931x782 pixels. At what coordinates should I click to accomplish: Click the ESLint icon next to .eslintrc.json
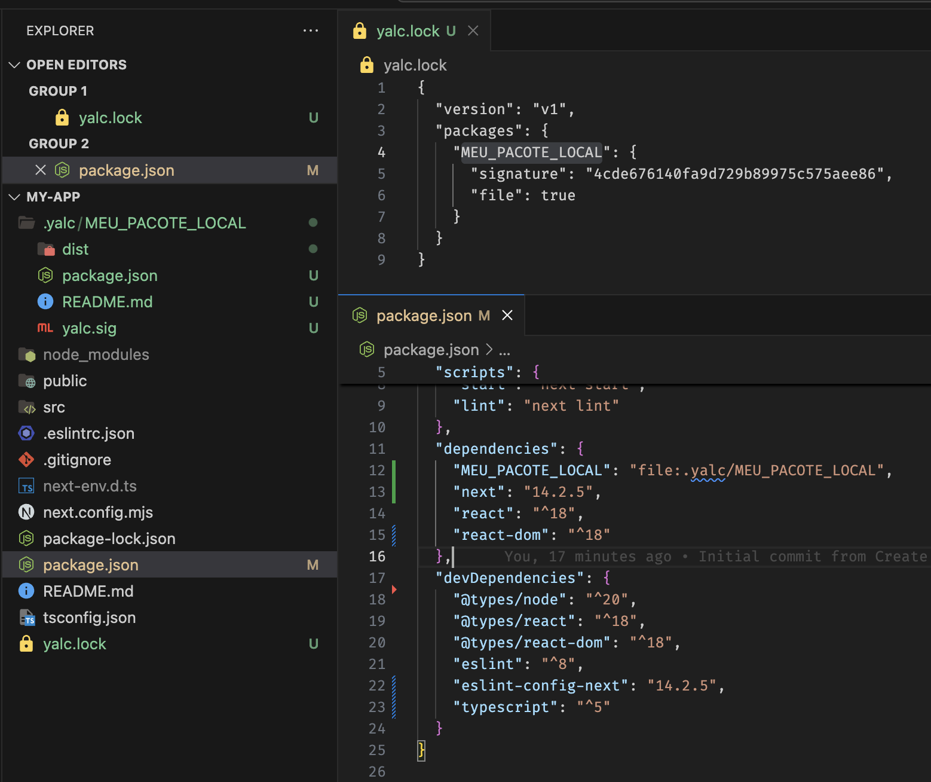(26, 433)
